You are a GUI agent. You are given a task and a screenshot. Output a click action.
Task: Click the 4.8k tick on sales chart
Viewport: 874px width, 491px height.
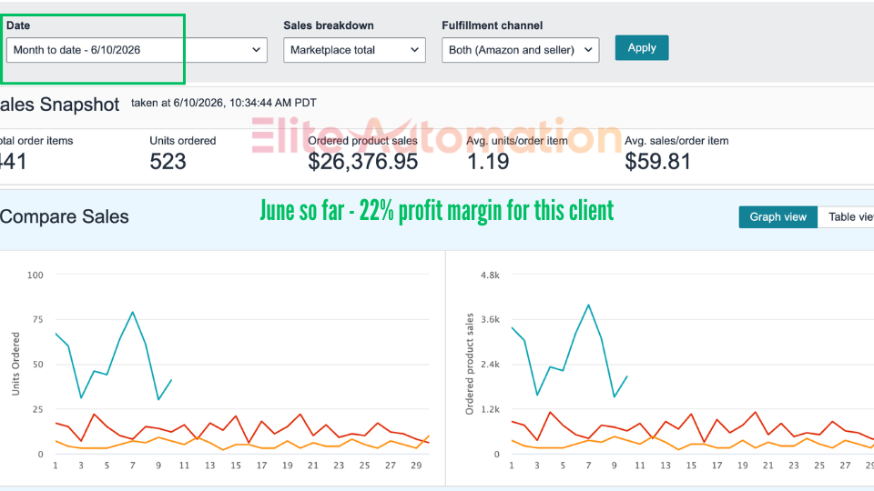[490, 275]
